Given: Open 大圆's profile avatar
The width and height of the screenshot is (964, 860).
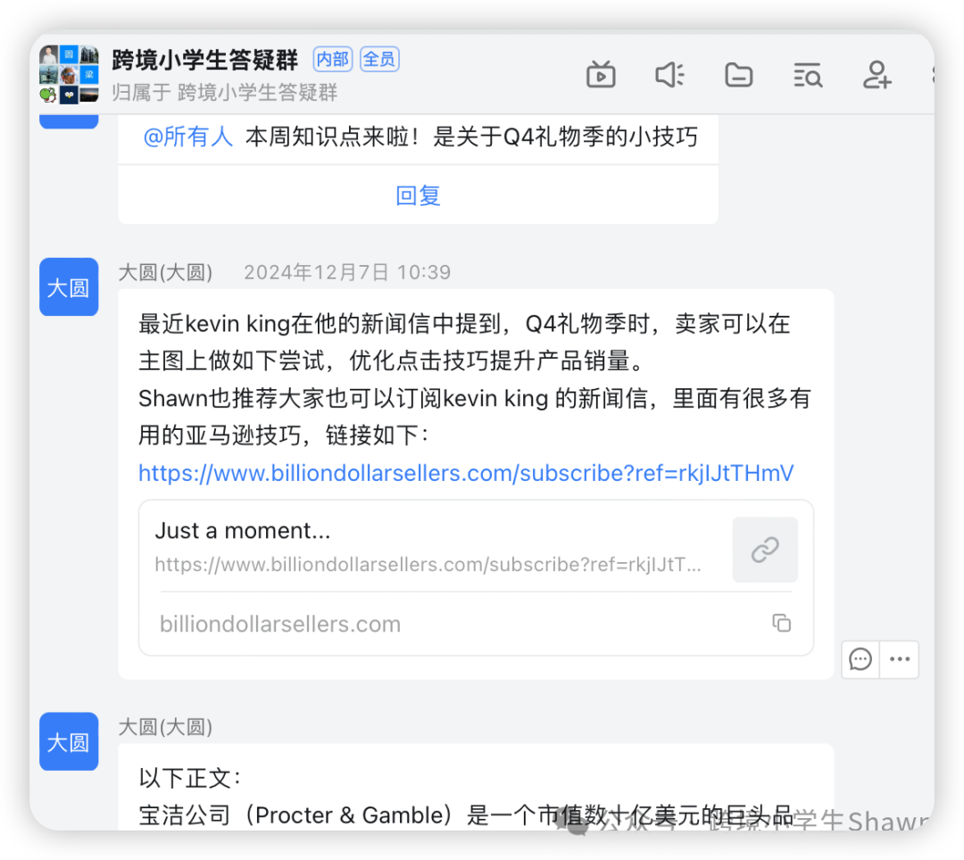Looking at the screenshot, I should [x=69, y=287].
